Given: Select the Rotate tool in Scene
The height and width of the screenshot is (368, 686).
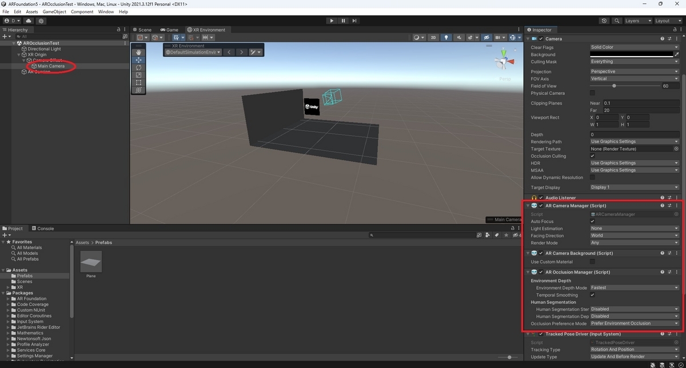Looking at the screenshot, I should tap(138, 67).
